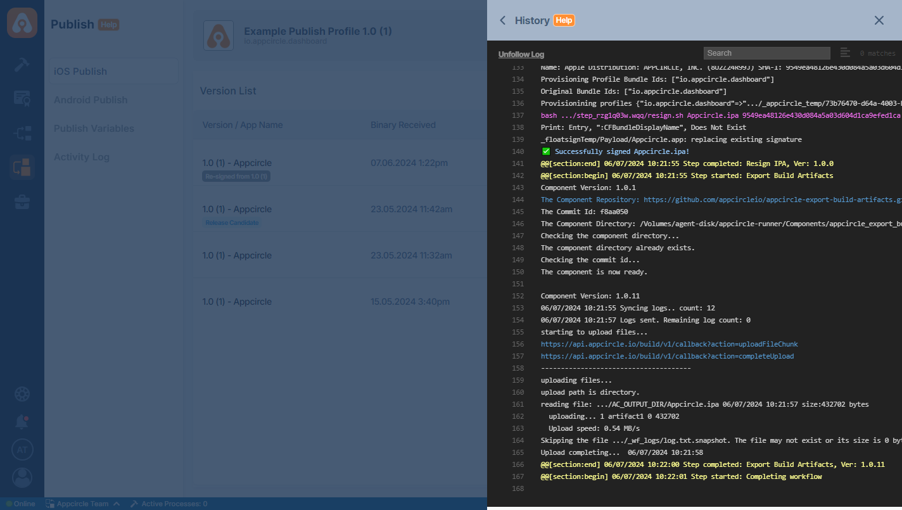Viewport: 902px width, 510px height.
Task: Click the Step started: Completing workflow line
Action: coord(681,476)
